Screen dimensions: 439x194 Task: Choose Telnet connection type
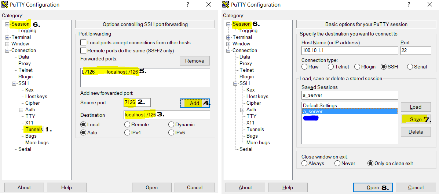click(331, 67)
